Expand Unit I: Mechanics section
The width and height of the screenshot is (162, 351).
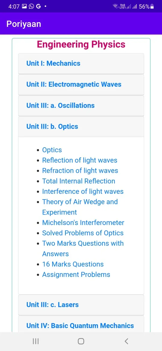[81, 63]
